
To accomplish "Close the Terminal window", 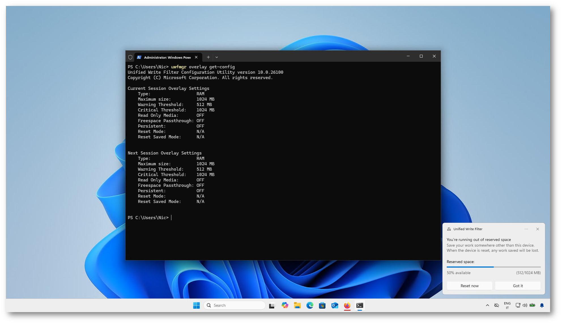I will tap(434, 56).
